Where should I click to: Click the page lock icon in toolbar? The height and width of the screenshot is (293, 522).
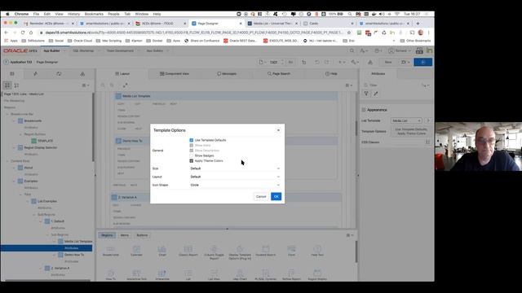click(304, 62)
